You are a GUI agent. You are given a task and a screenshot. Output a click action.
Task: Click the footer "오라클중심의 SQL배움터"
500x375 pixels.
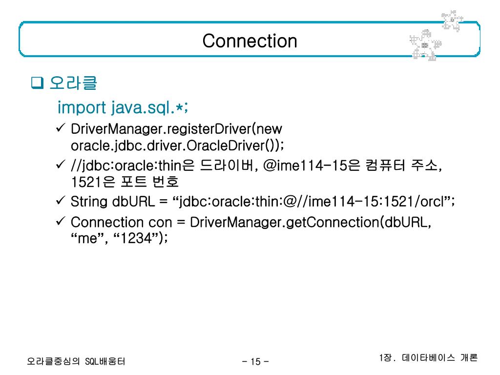pos(76,361)
